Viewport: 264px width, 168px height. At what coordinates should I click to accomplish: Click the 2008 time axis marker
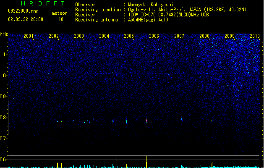pos(204,36)
